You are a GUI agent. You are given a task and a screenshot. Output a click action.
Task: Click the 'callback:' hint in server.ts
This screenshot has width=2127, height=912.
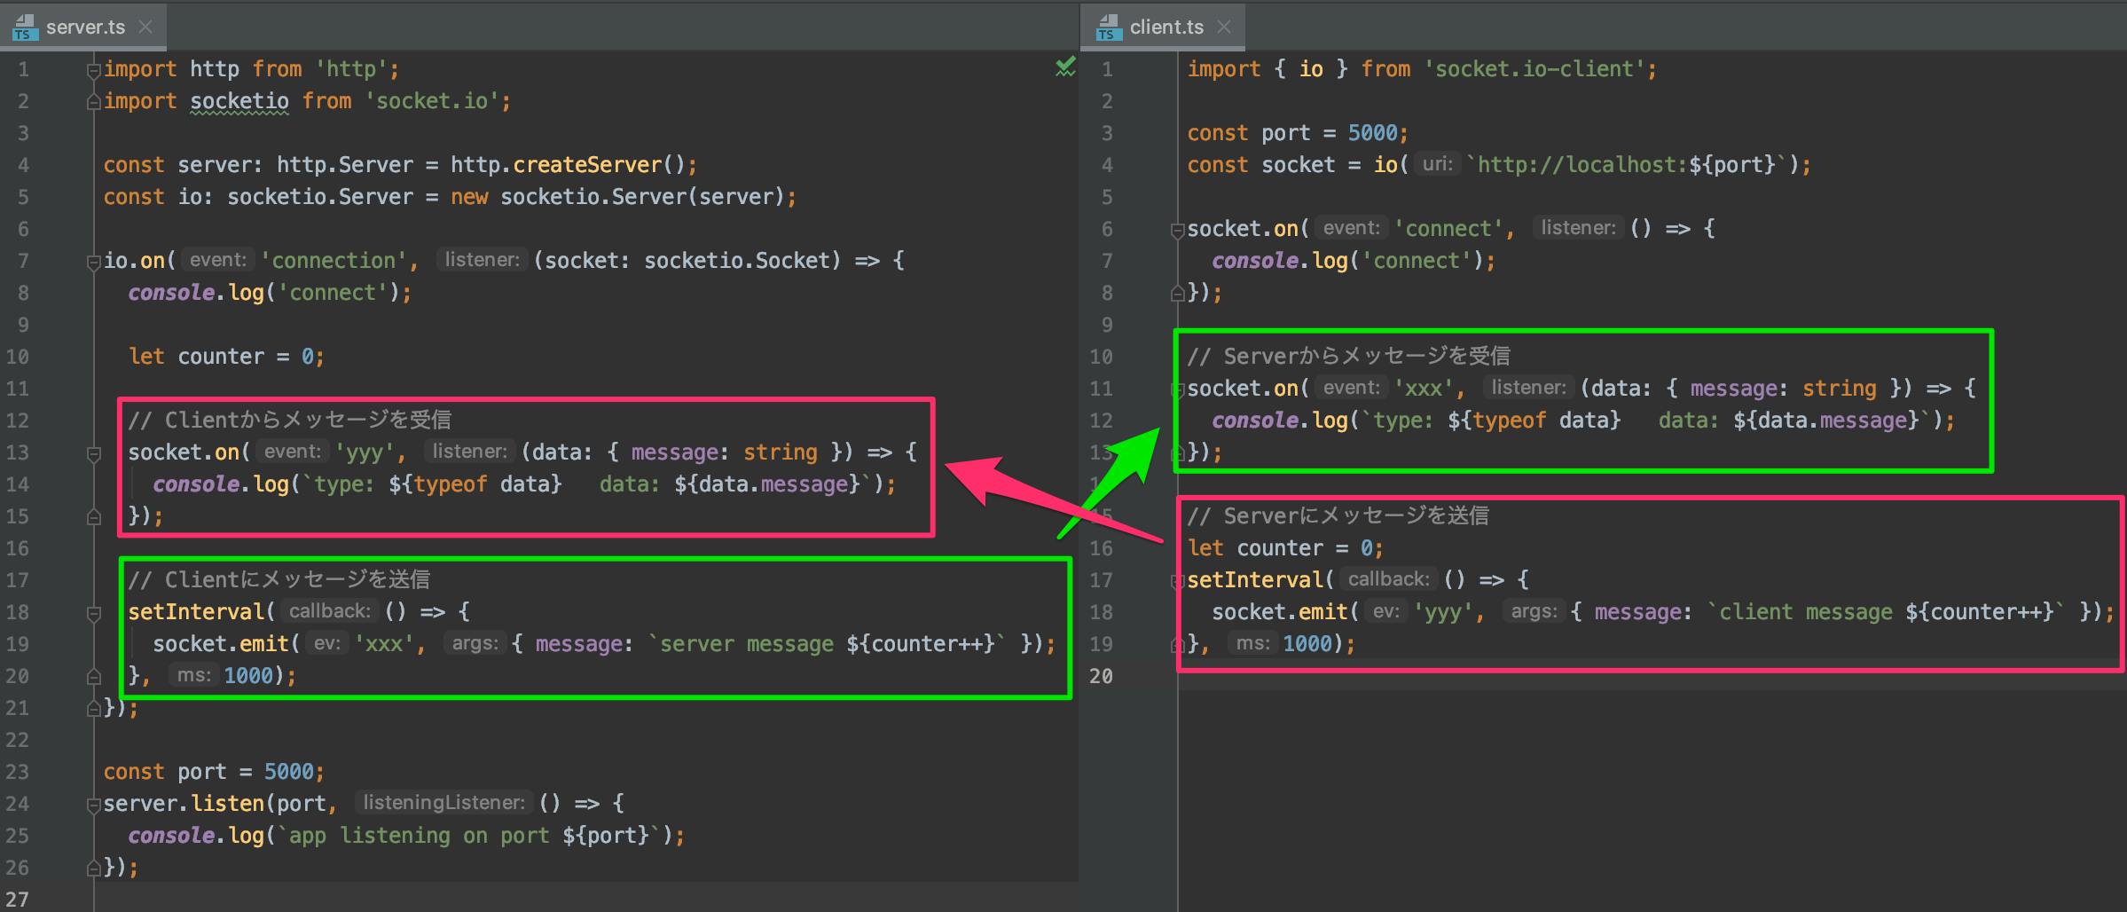click(330, 611)
